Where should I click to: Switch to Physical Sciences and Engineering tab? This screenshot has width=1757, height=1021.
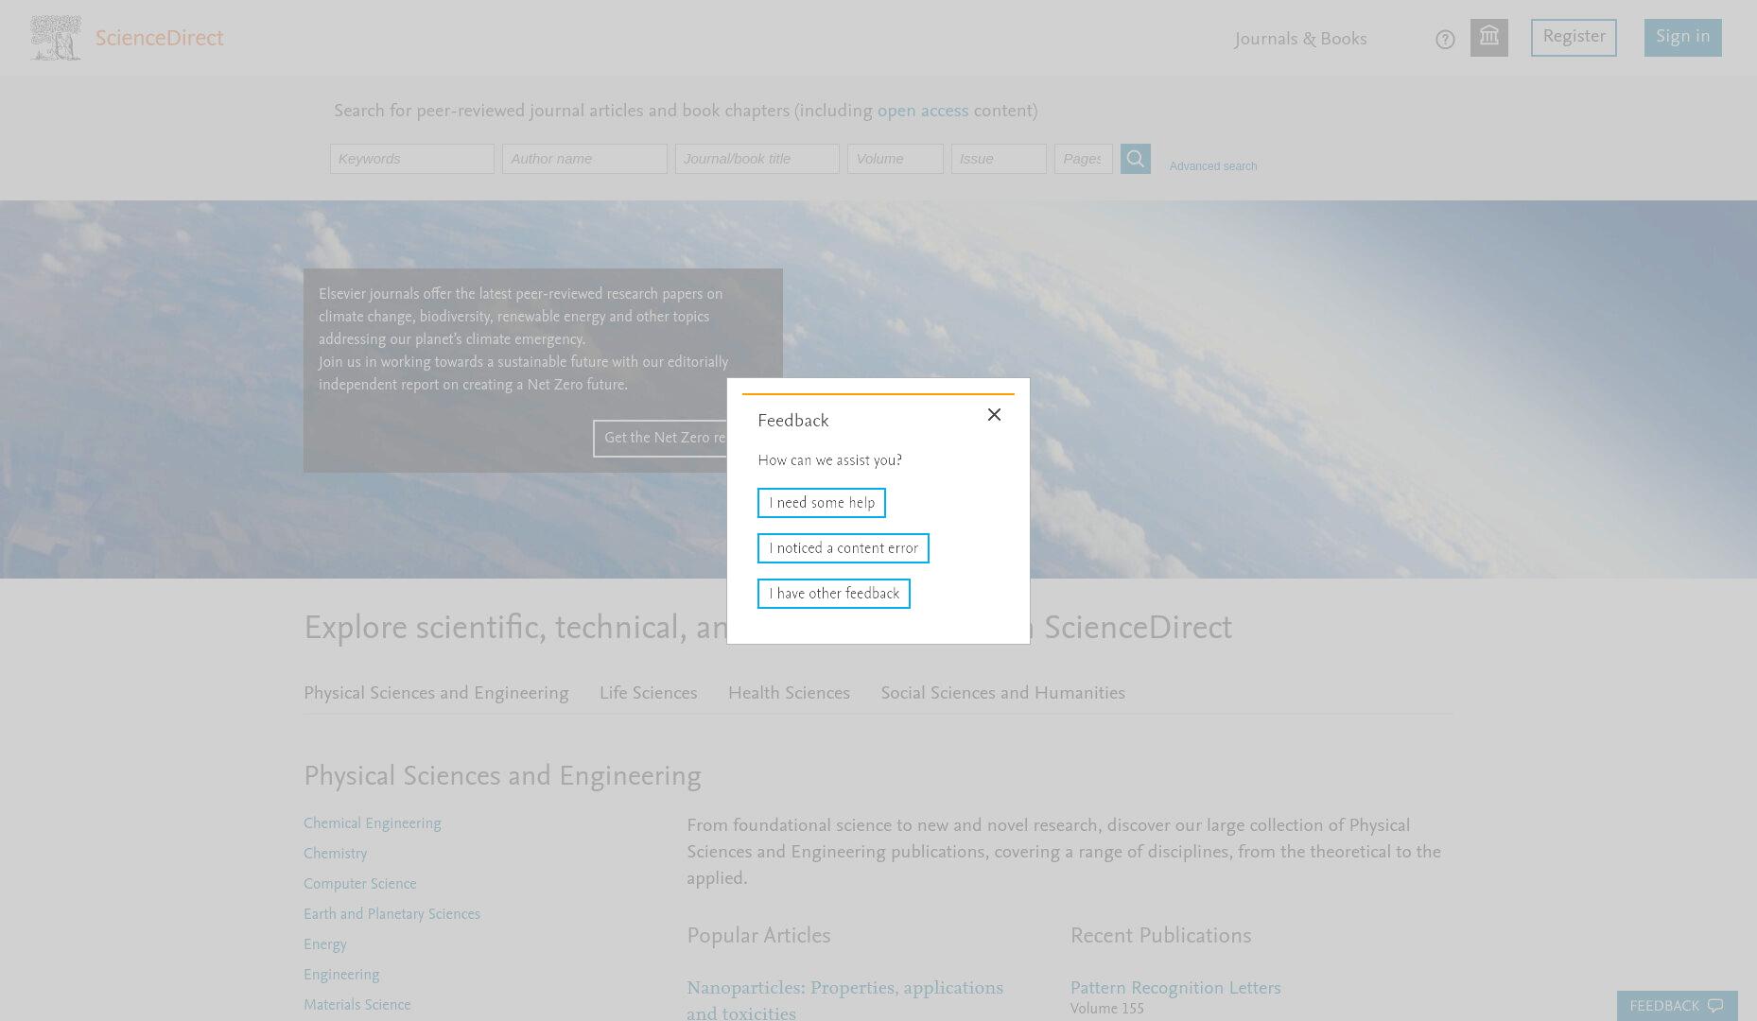pos(436,694)
